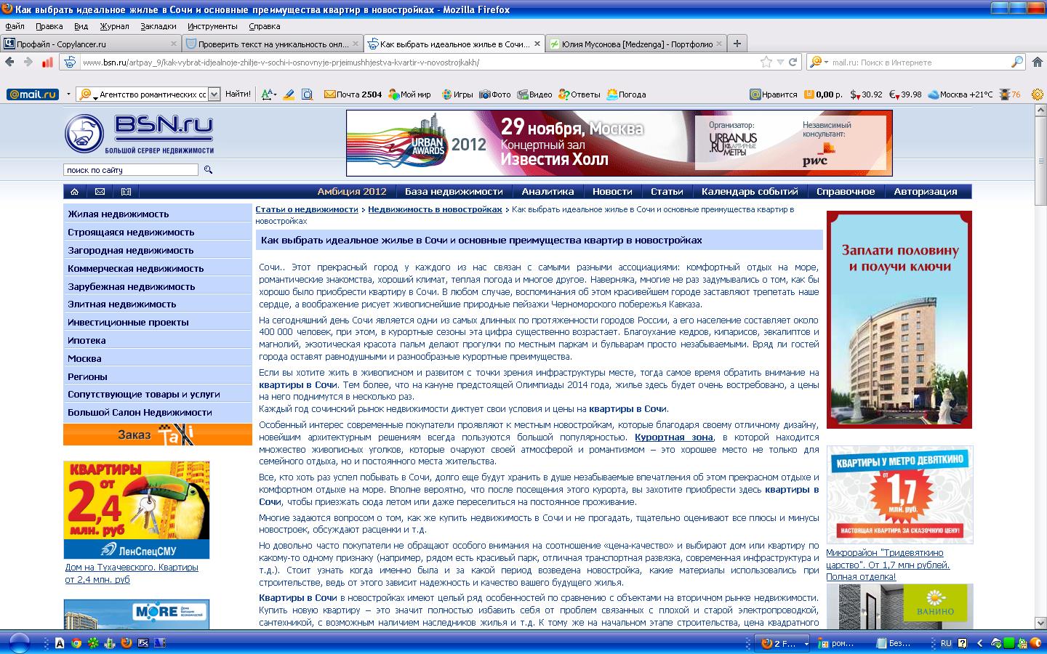Screen dimensions: 1047x654
Task: Open the Файл menu
Action: pyautogui.click(x=15, y=26)
